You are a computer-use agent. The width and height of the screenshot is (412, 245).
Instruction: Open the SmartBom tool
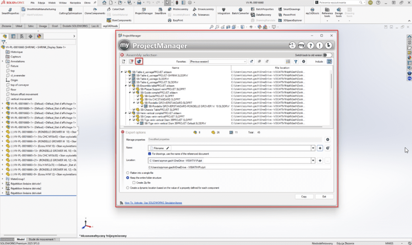coord(160,11)
